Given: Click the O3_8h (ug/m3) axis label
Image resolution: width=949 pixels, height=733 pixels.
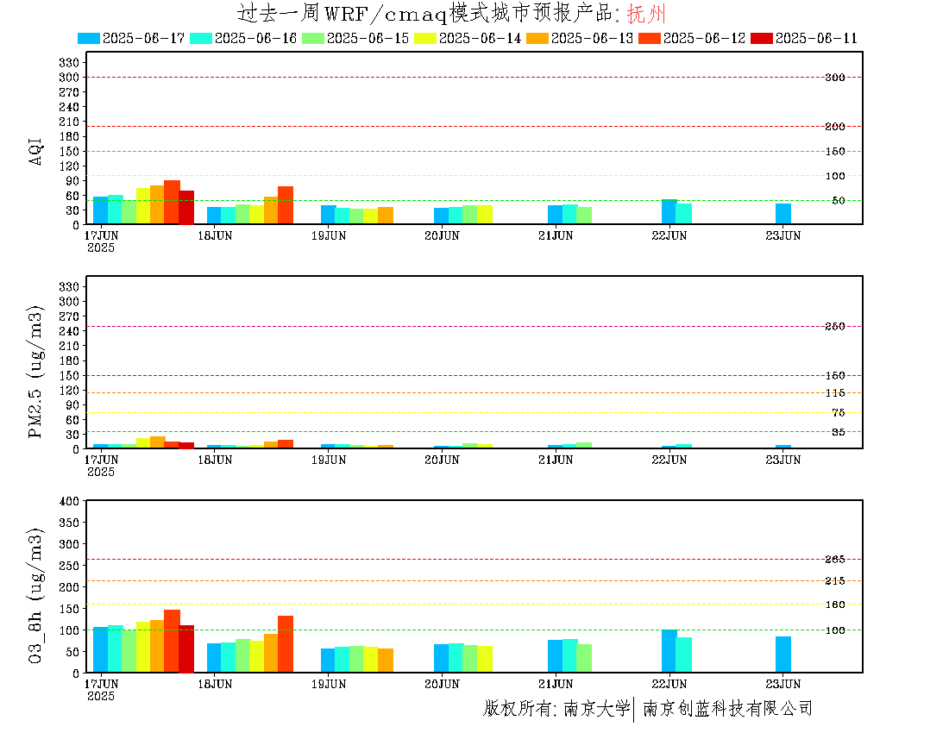Looking at the screenshot, I should coord(35,596).
